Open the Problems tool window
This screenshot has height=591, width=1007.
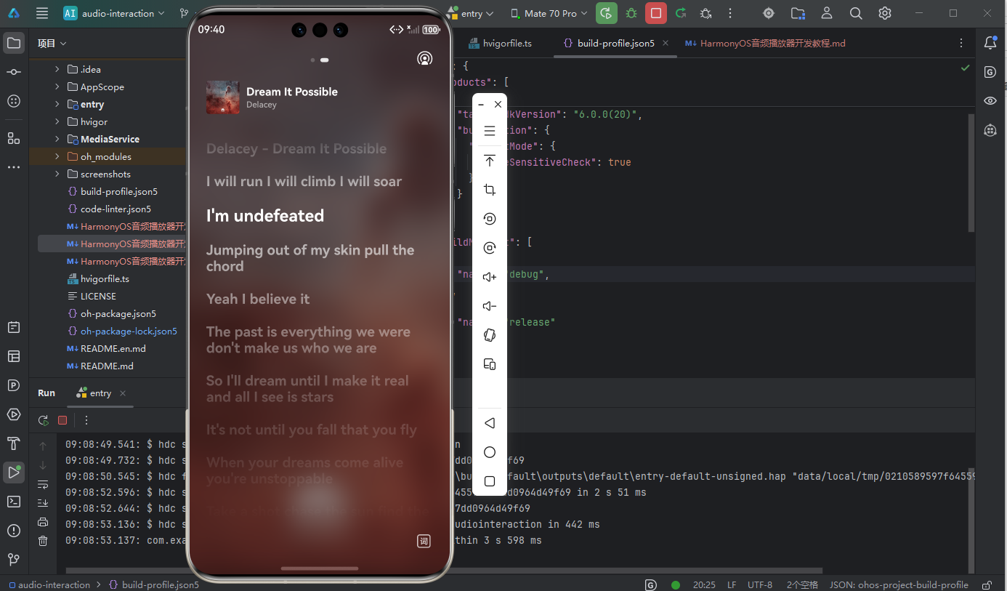click(14, 531)
